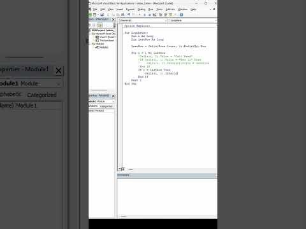Open the (General) object dropdown
306x229 pixels.
166,20
